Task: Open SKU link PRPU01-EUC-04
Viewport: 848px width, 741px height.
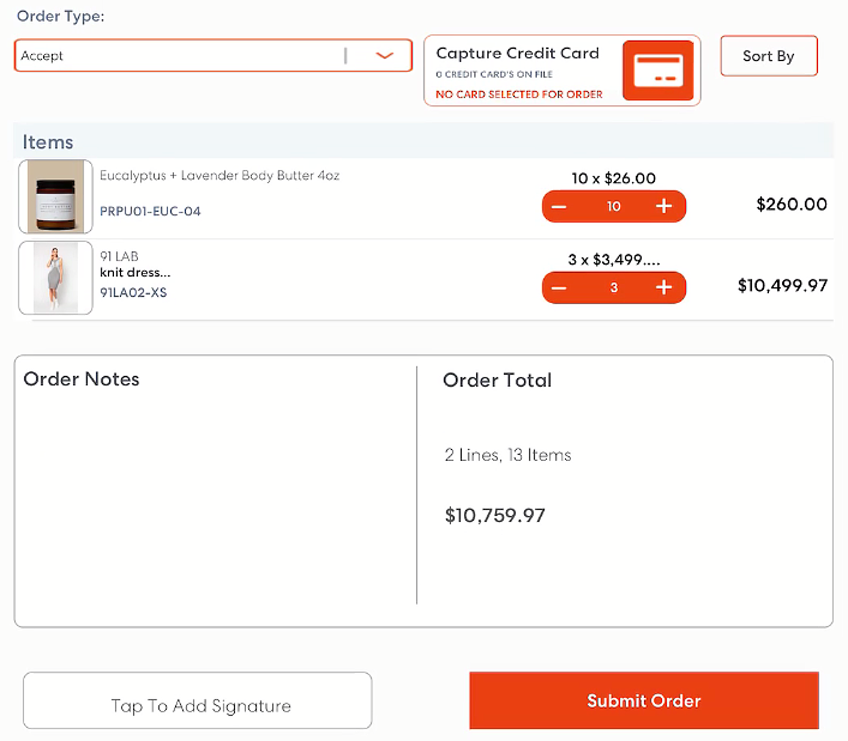Action: click(151, 211)
